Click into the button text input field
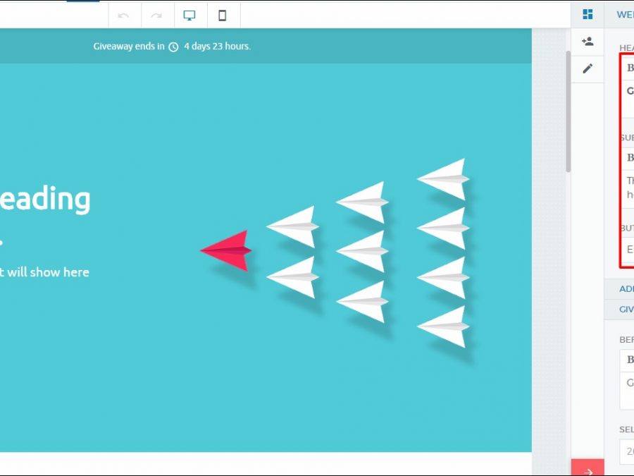The image size is (634, 476). point(628,250)
